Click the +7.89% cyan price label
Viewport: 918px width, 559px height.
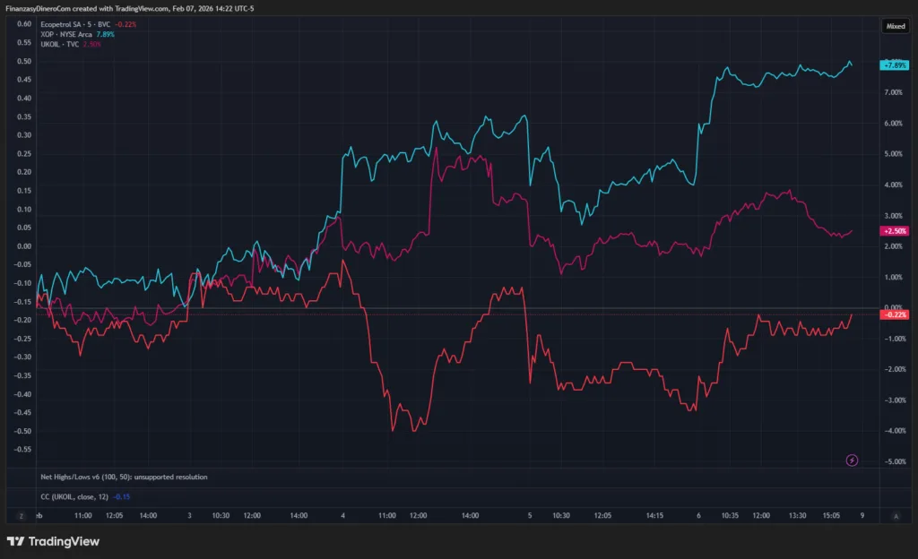(x=895, y=65)
